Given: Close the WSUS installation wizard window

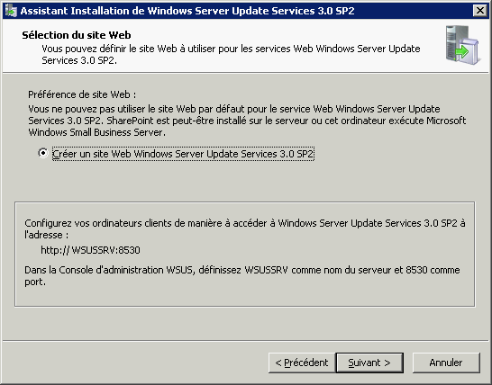Looking at the screenshot, I should pos(480,11).
